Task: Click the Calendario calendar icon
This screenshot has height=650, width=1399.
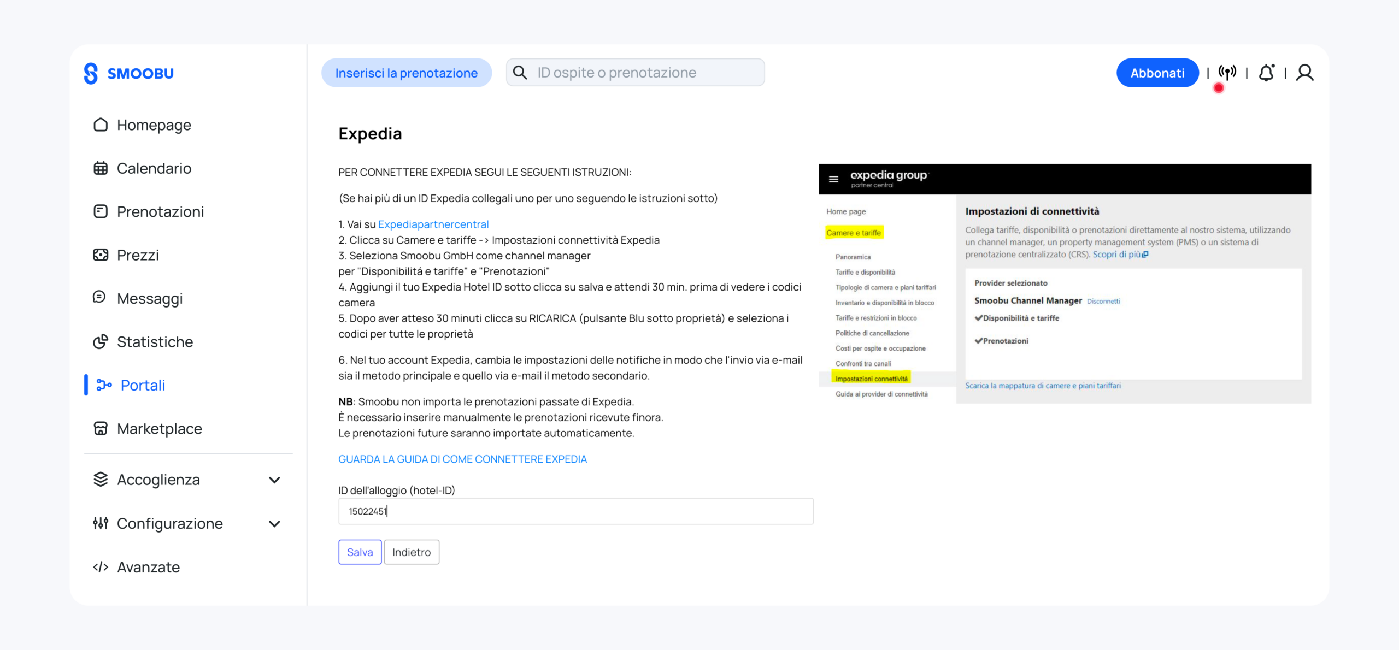Action: [101, 168]
